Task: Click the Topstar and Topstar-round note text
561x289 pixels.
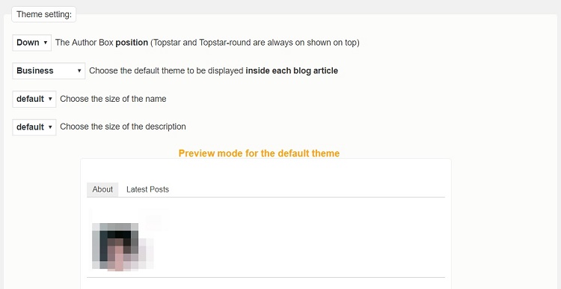Action: (255, 43)
